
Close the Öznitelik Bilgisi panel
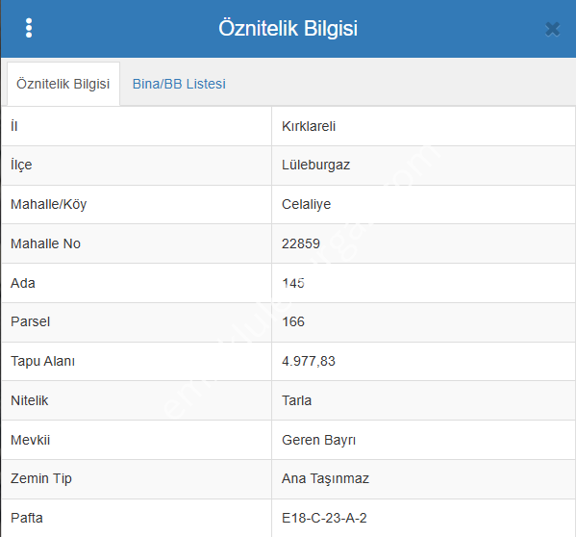pos(552,30)
